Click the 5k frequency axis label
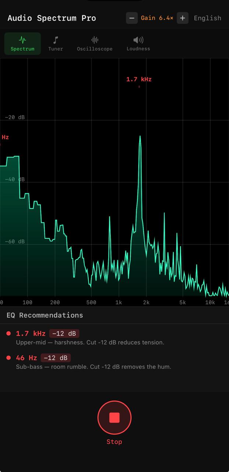 (x=183, y=302)
